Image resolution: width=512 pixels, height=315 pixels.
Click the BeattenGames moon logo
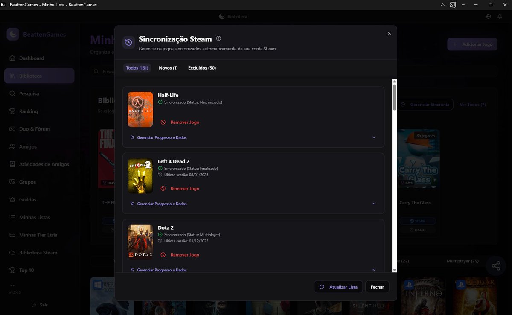[x=13, y=34]
